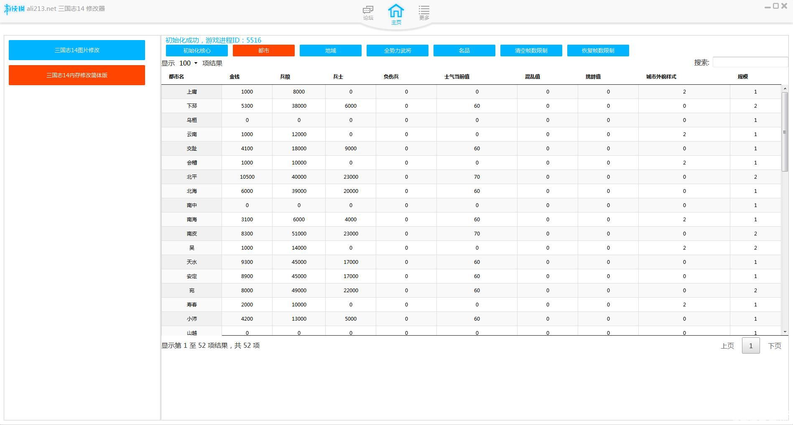793x425 pixels.
Task: Click 小沛 兵粮 value 13000
Action: [x=299, y=319]
